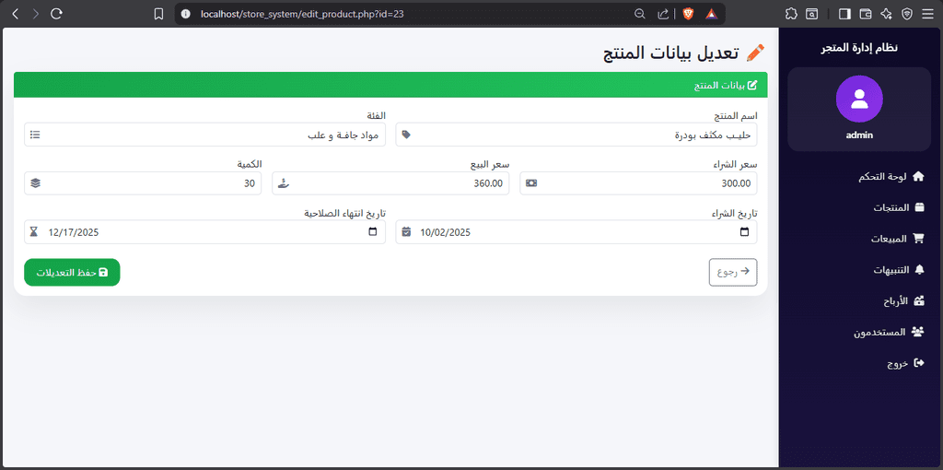Click the تعديل بيانات المنتج page heading
The width and height of the screenshot is (943, 470).
point(671,53)
